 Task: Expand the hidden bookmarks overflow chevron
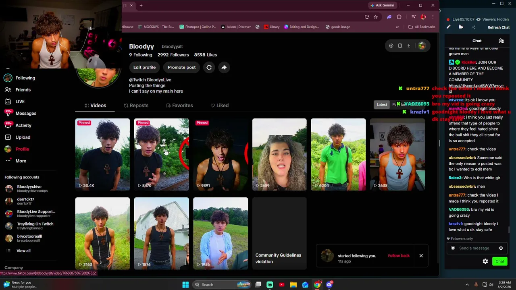397,27
